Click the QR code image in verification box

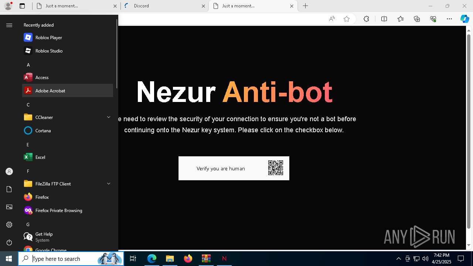click(276, 168)
